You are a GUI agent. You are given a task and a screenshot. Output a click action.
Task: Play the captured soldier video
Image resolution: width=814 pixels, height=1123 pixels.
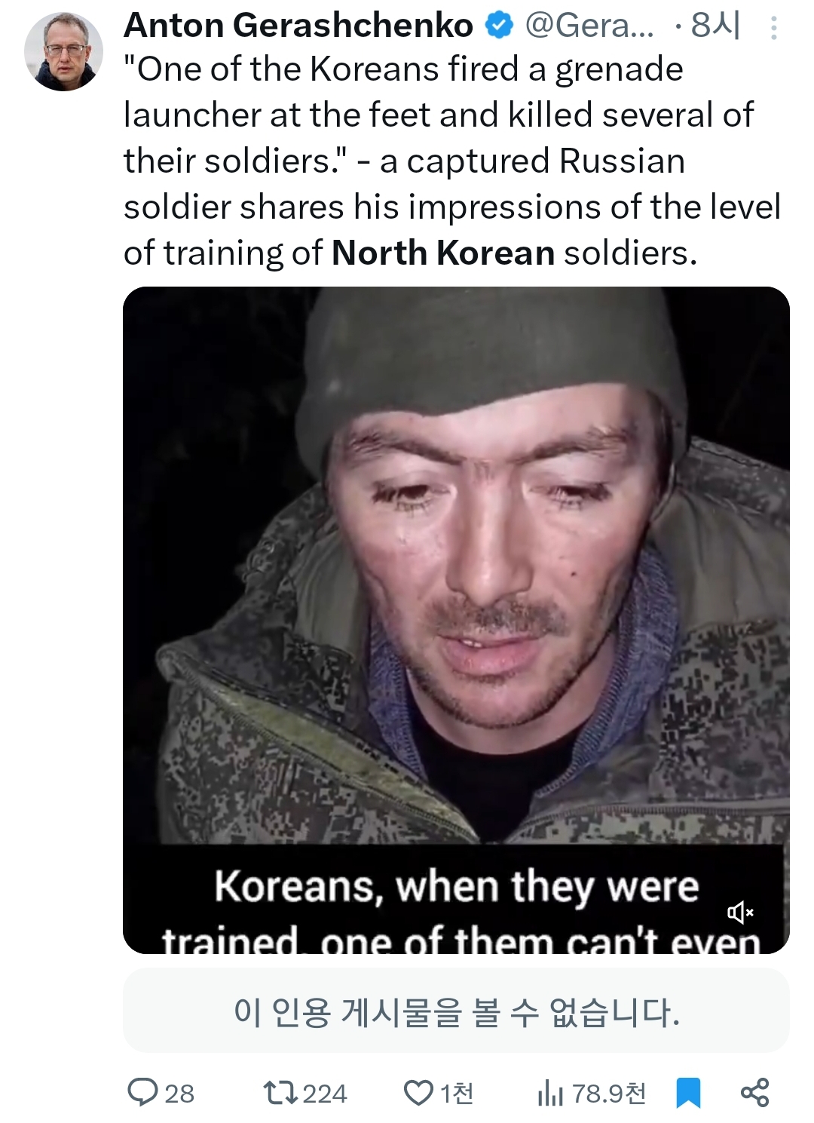point(456,620)
